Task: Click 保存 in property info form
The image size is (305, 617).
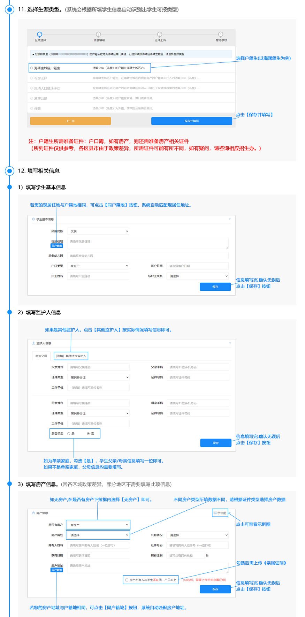Action: click(215, 589)
